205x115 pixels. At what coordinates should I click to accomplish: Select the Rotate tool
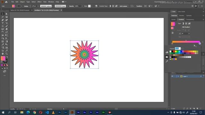[3, 32]
